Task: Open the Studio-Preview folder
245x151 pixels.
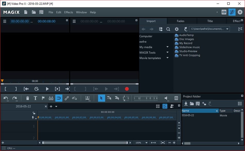Action: tap(188, 51)
